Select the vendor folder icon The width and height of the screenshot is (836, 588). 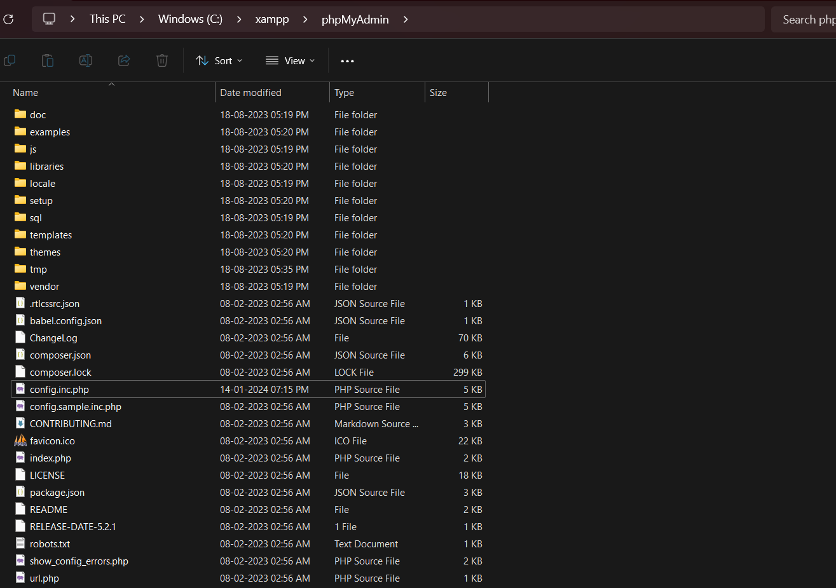pyautogui.click(x=20, y=286)
